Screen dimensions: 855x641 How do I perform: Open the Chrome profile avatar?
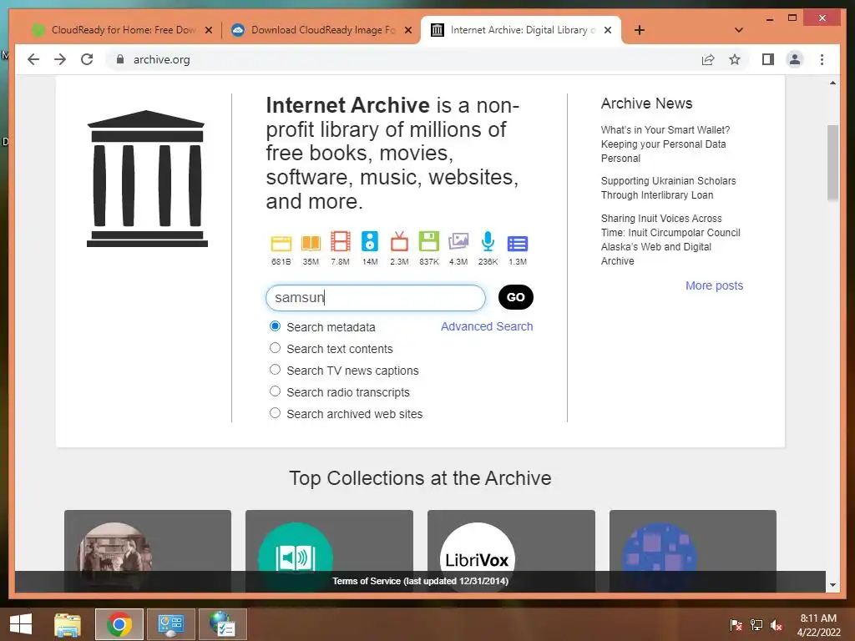pos(795,59)
